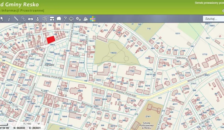This screenshot has height=130, width=224.
Task: Print the map using printer icon
Action: pos(30,19)
